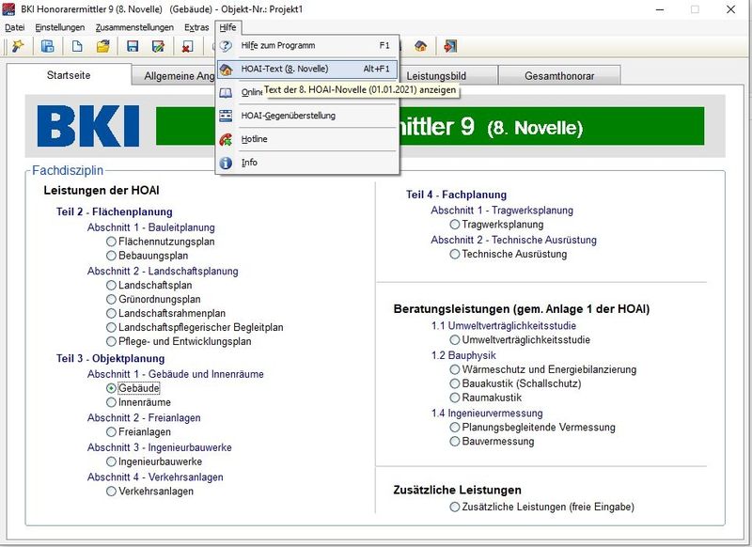Click the Copy toolbar icon
The image size is (752, 547).
tap(46, 44)
